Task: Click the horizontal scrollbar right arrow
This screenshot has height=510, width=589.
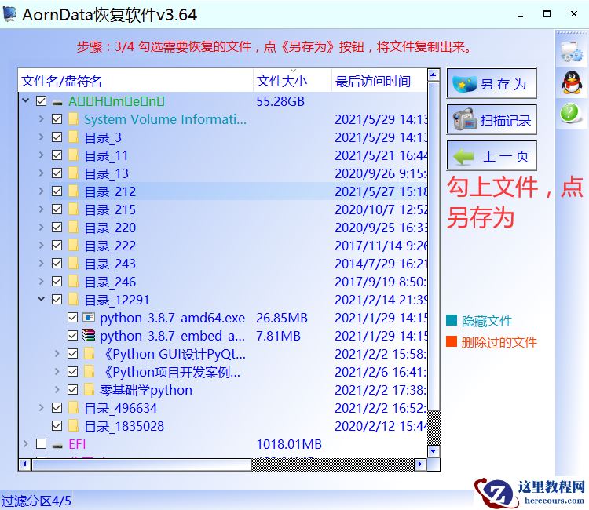Action: [x=420, y=464]
